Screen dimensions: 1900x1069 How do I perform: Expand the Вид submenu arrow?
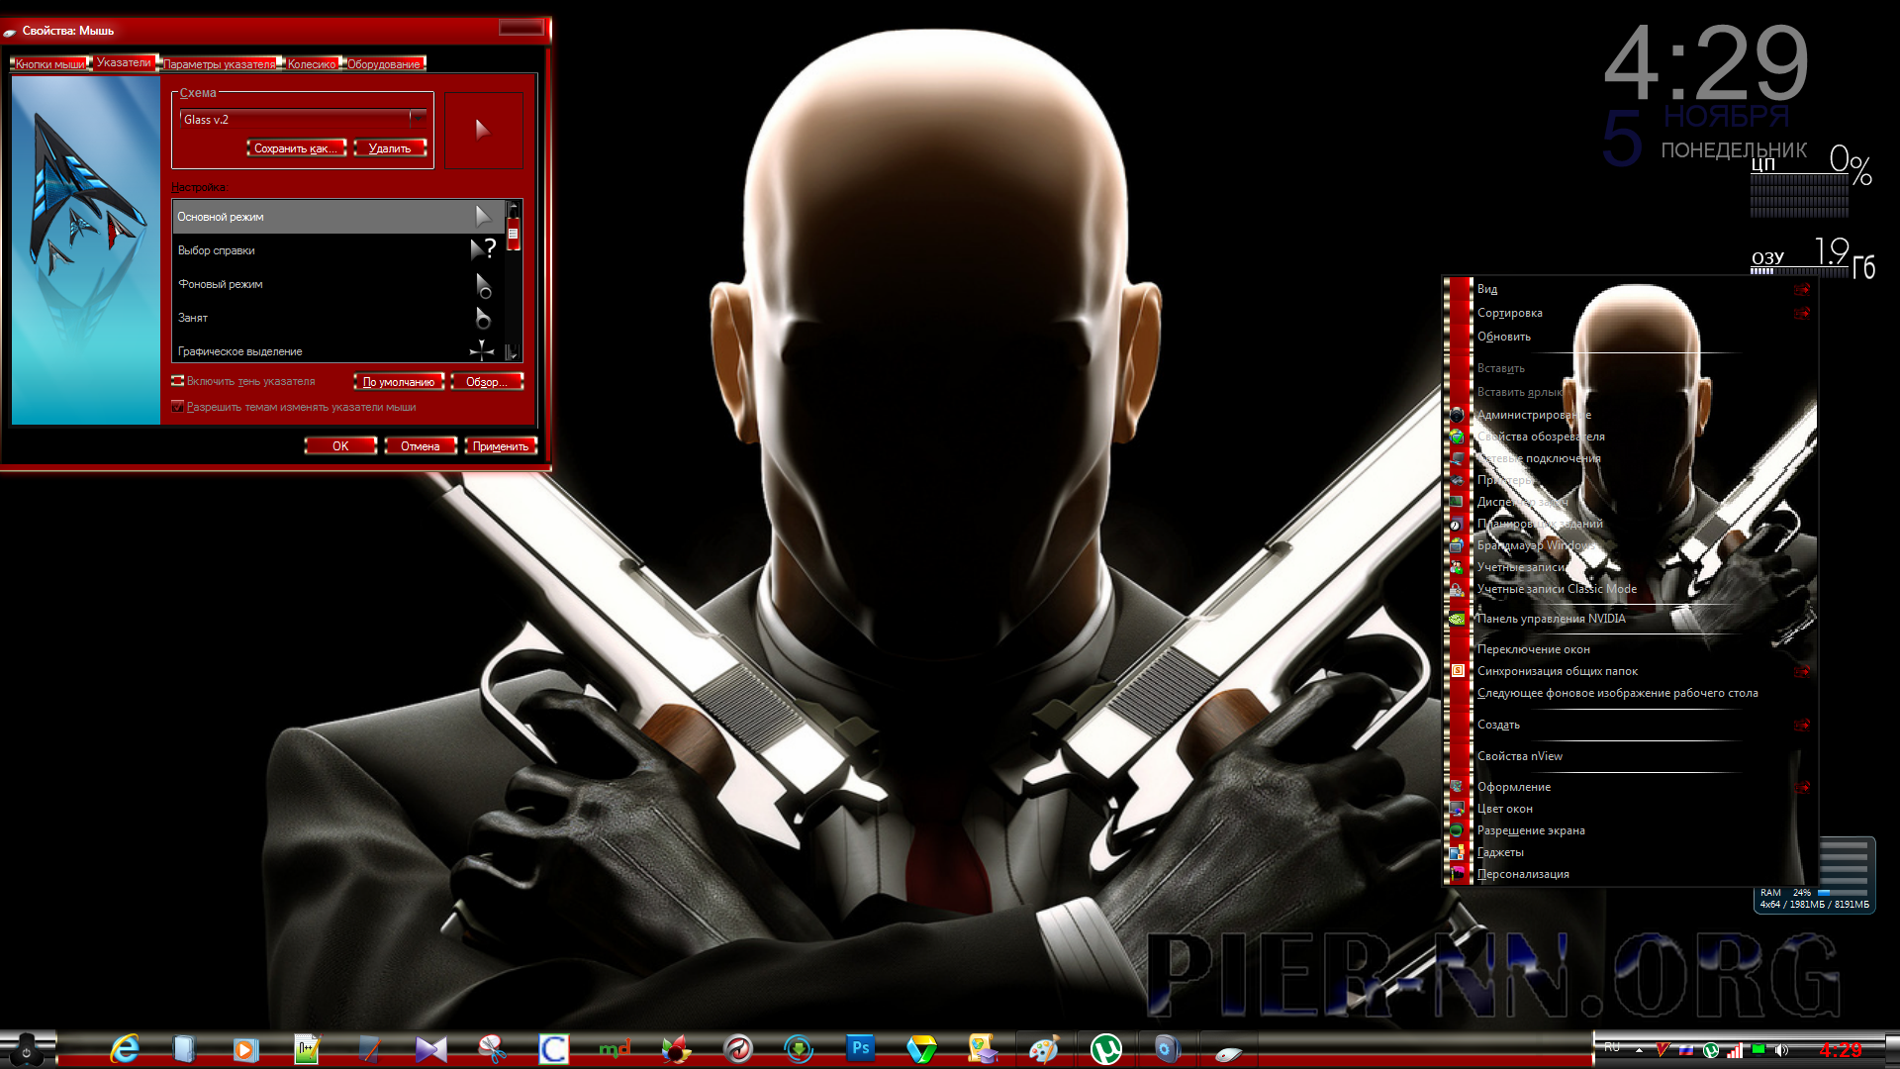click(x=1802, y=290)
